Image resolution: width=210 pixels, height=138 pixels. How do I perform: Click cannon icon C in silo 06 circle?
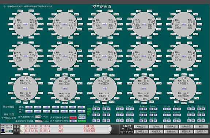[x=75, y=24]
